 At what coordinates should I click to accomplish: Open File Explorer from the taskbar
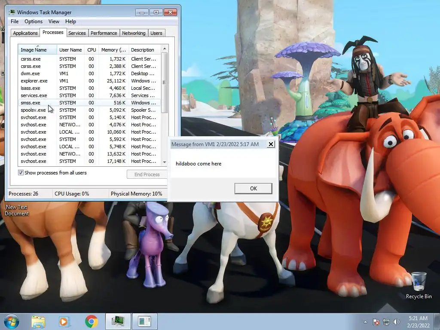click(x=38, y=321)
